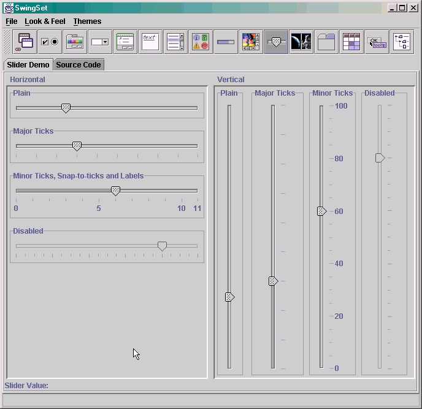This screenshot has height=409, width=422.
Task: Open the Tabbed Pane demo icon
Action: point(326,42)
